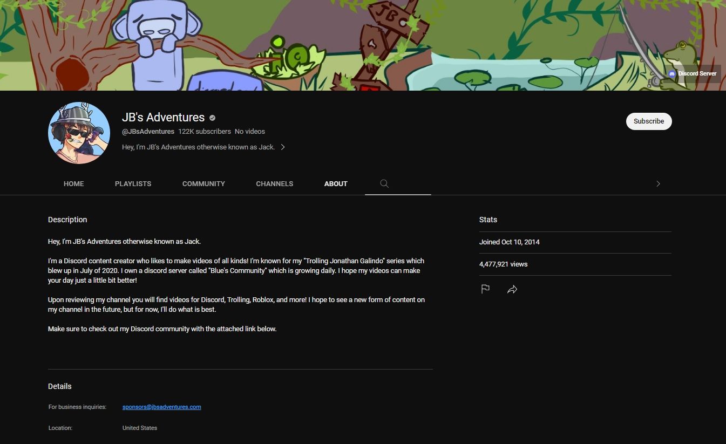Click the share channel arrow icon
This screenshot has width=726, height=444.
tap(512, 289)
